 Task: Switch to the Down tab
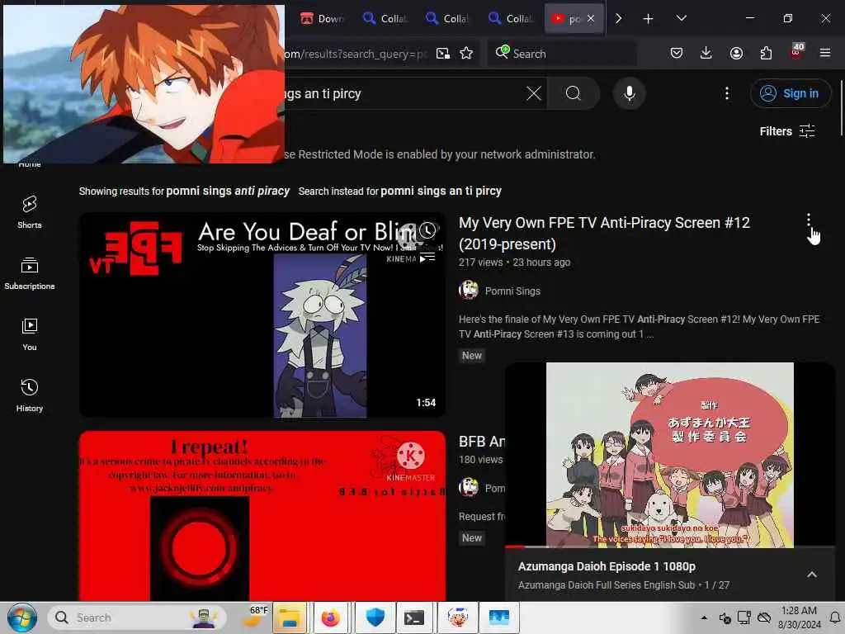coord(323,18)
